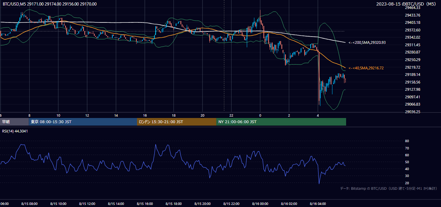The width and height of the screenshot is (441, 207).
Task: Click the 8/15 08:00 date axis label
Action: (x=29, y=204)
